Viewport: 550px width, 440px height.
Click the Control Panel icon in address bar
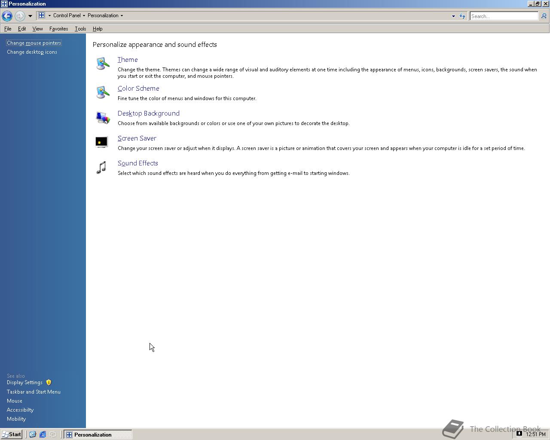[x=42, y=15]
